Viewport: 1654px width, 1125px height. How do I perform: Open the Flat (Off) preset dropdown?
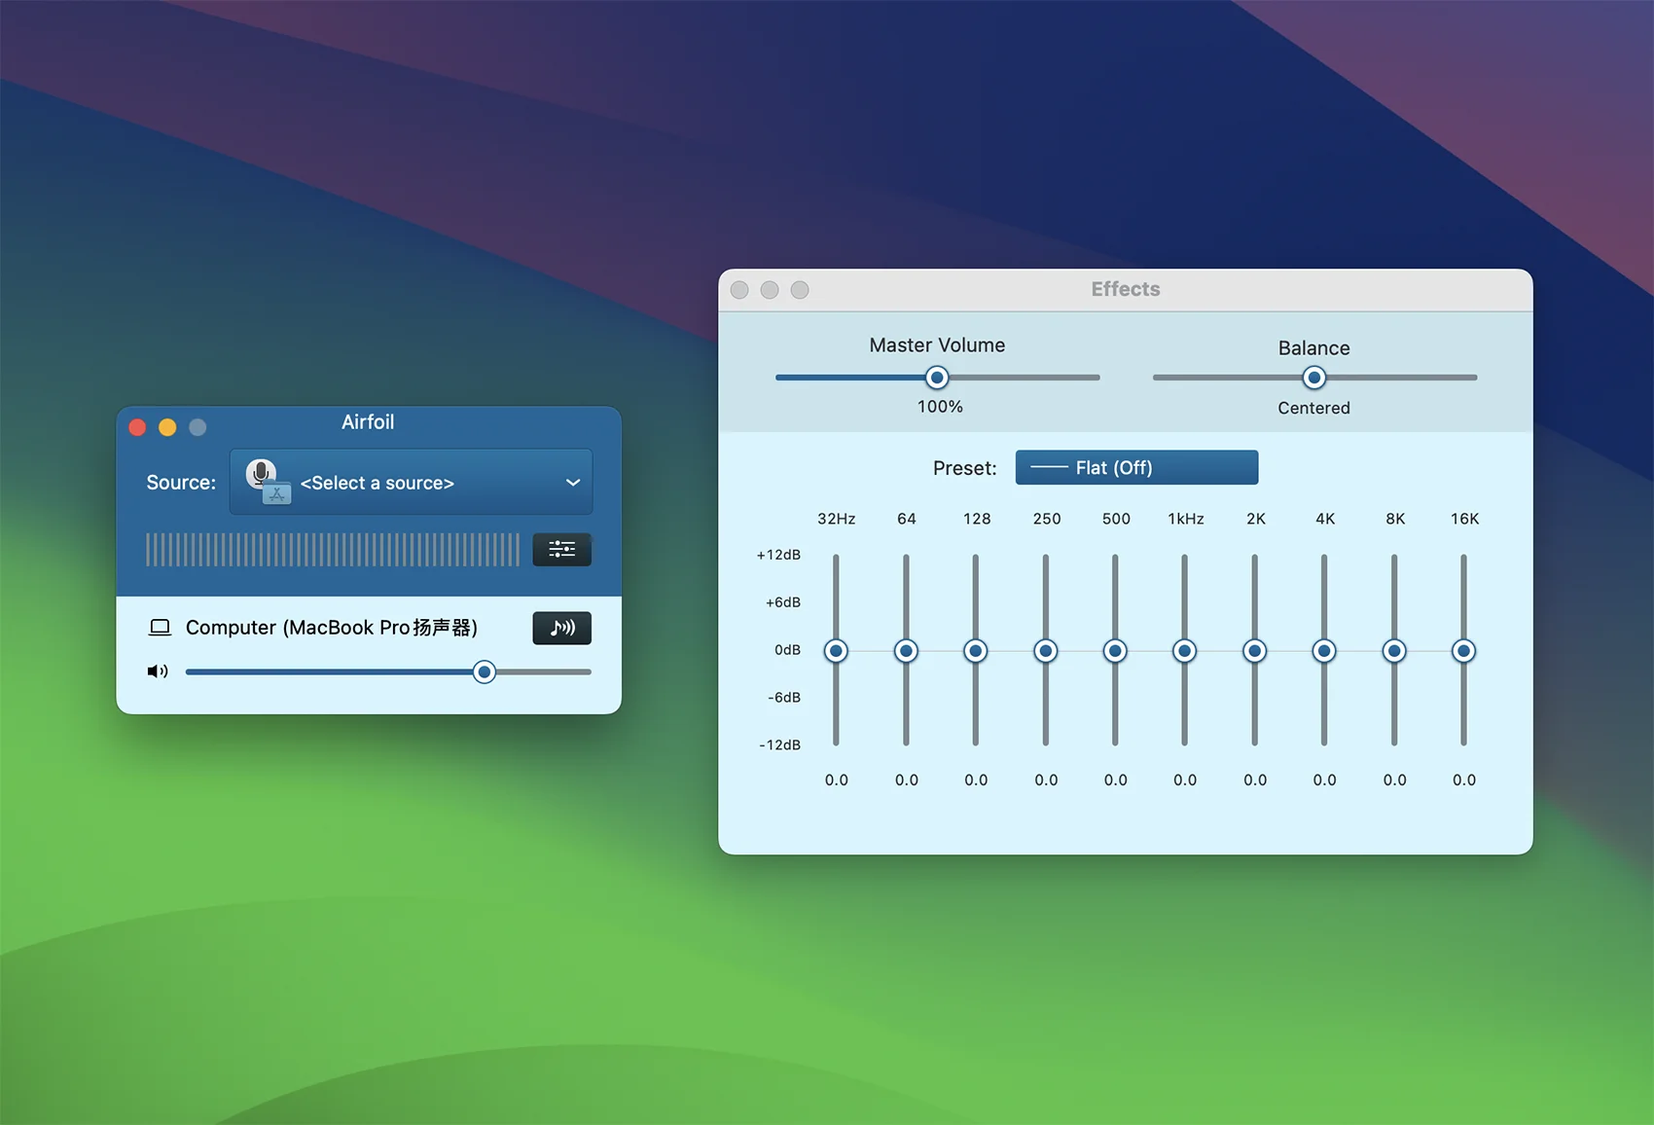1136,467
